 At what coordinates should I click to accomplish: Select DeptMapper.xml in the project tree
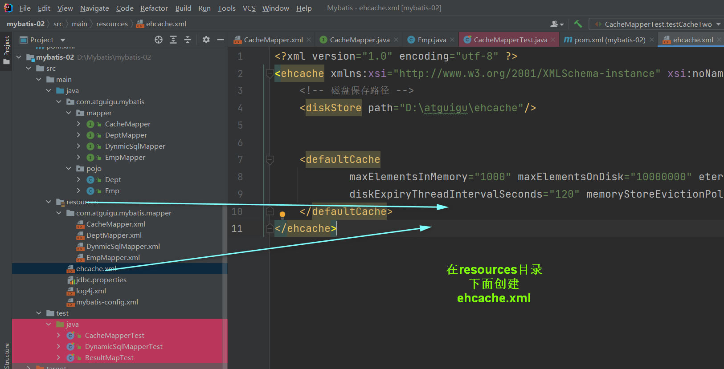click(114, 235)
